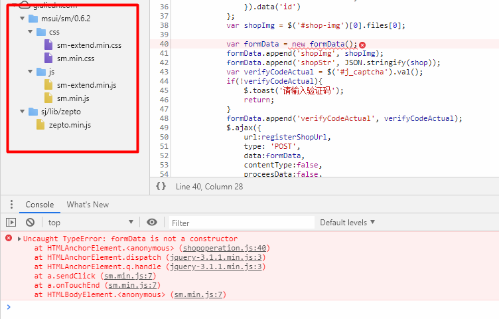Click the code "type: 'POST'," on line 51
Screen dimensions: 499x319
[272, 146]
